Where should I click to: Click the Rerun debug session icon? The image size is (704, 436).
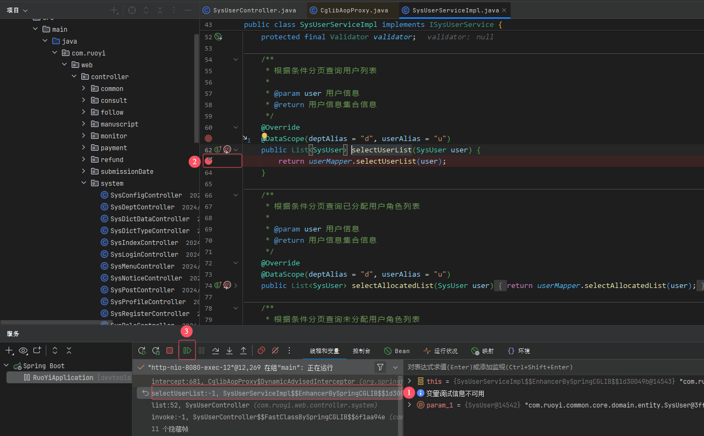142,350
